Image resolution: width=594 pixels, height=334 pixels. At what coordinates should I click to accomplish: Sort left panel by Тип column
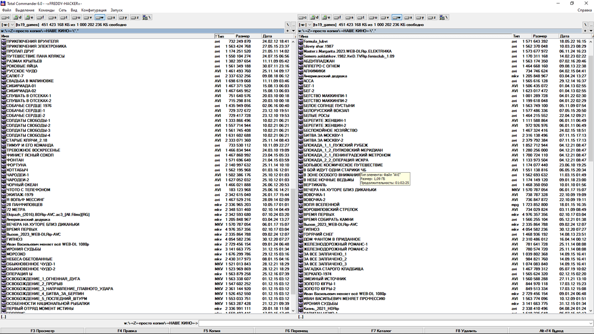[x=224, y=36]
